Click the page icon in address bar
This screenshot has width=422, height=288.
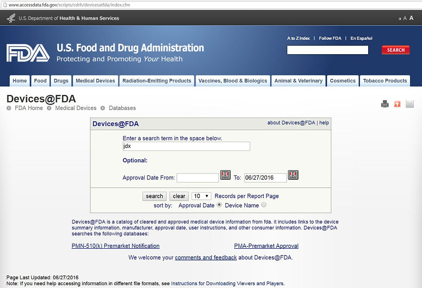(5, 5)
